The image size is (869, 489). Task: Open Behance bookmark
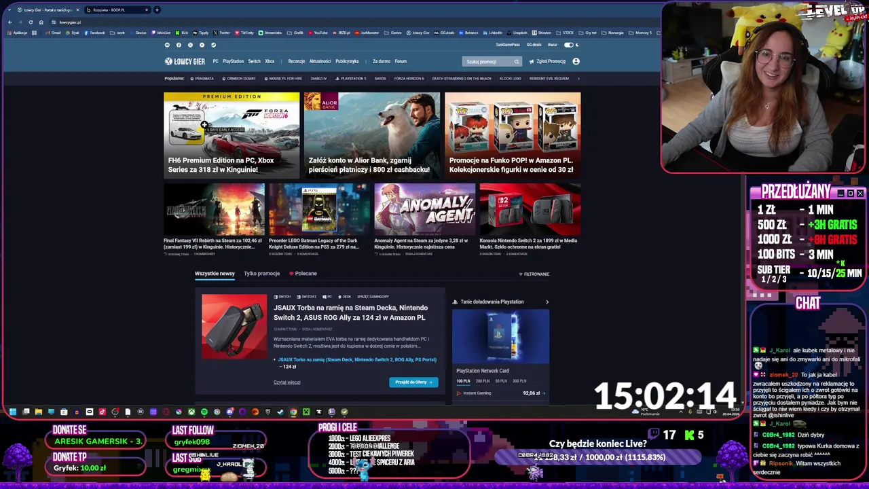(468, 33)
